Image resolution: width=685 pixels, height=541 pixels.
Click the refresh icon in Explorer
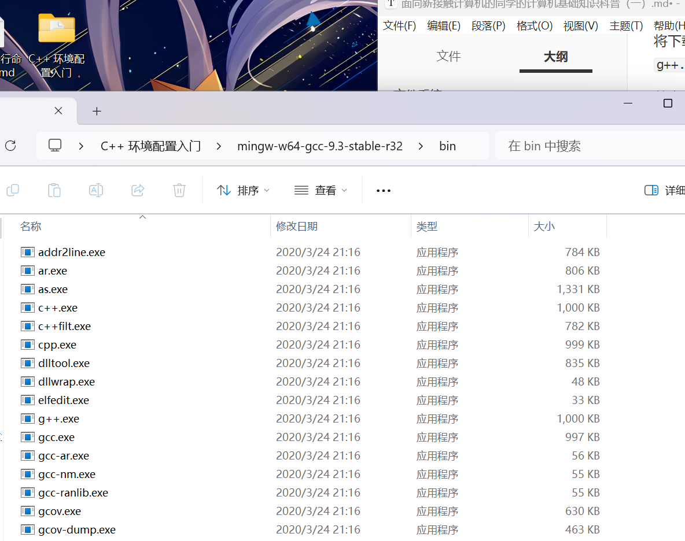tap(10, 146)
